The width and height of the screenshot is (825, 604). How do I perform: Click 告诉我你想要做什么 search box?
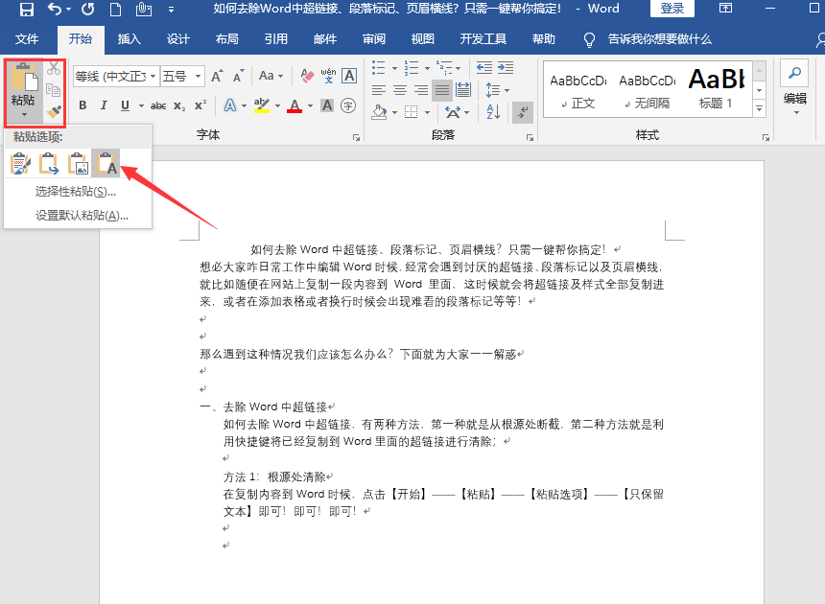[x=659, y=39]
